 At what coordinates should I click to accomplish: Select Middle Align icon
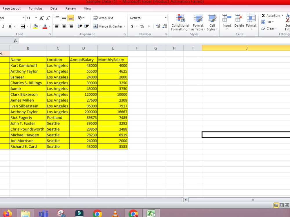(x=64, y=18)
